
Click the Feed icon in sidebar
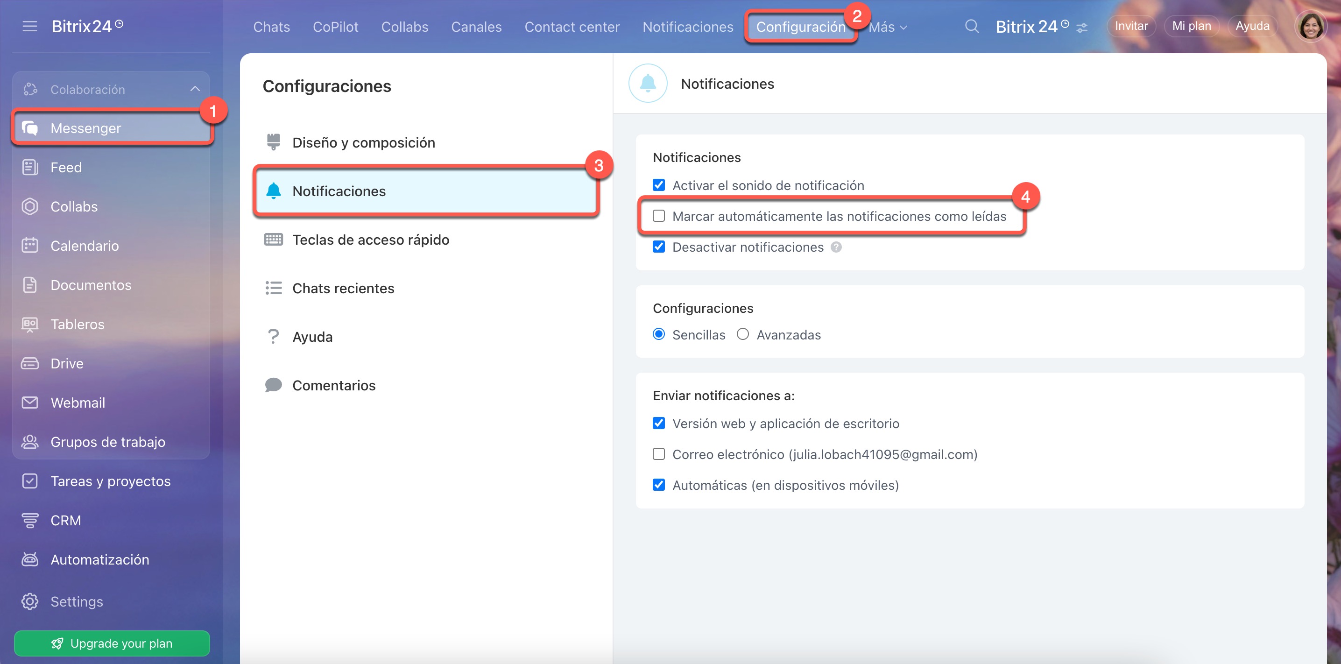click(x=30, y=167)
